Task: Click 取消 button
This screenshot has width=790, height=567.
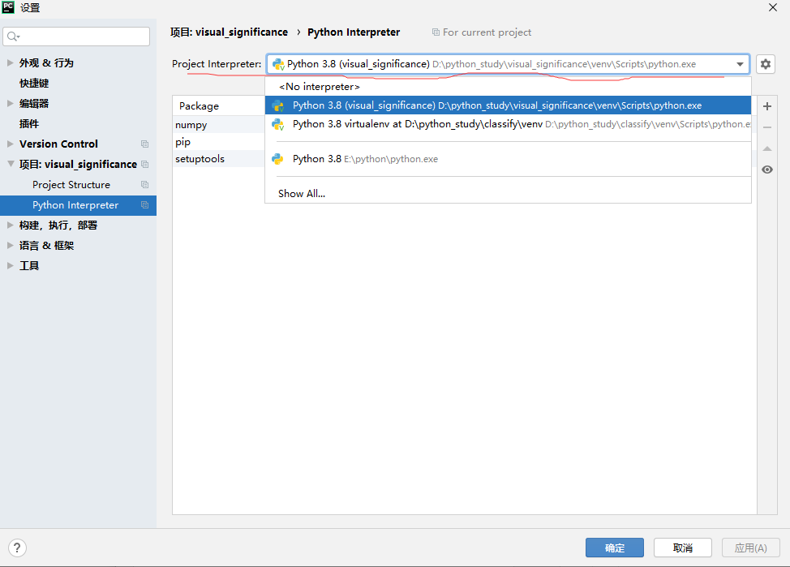Action: 683,548
